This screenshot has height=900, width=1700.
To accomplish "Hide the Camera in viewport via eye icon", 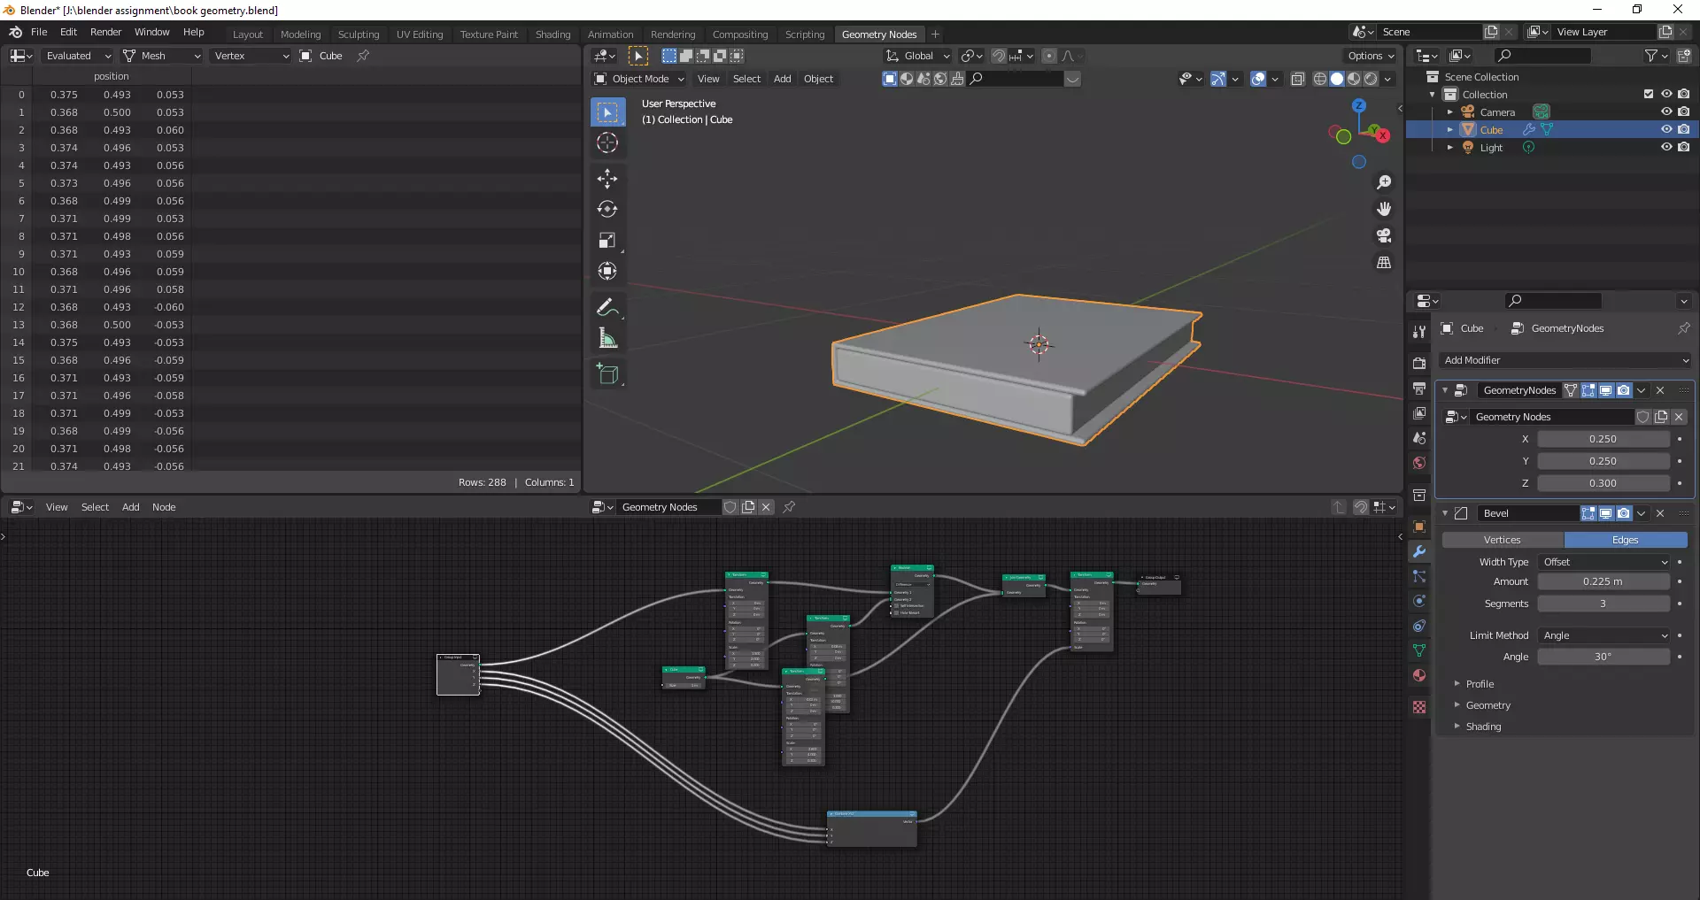I will click(x=1666, y=112).
